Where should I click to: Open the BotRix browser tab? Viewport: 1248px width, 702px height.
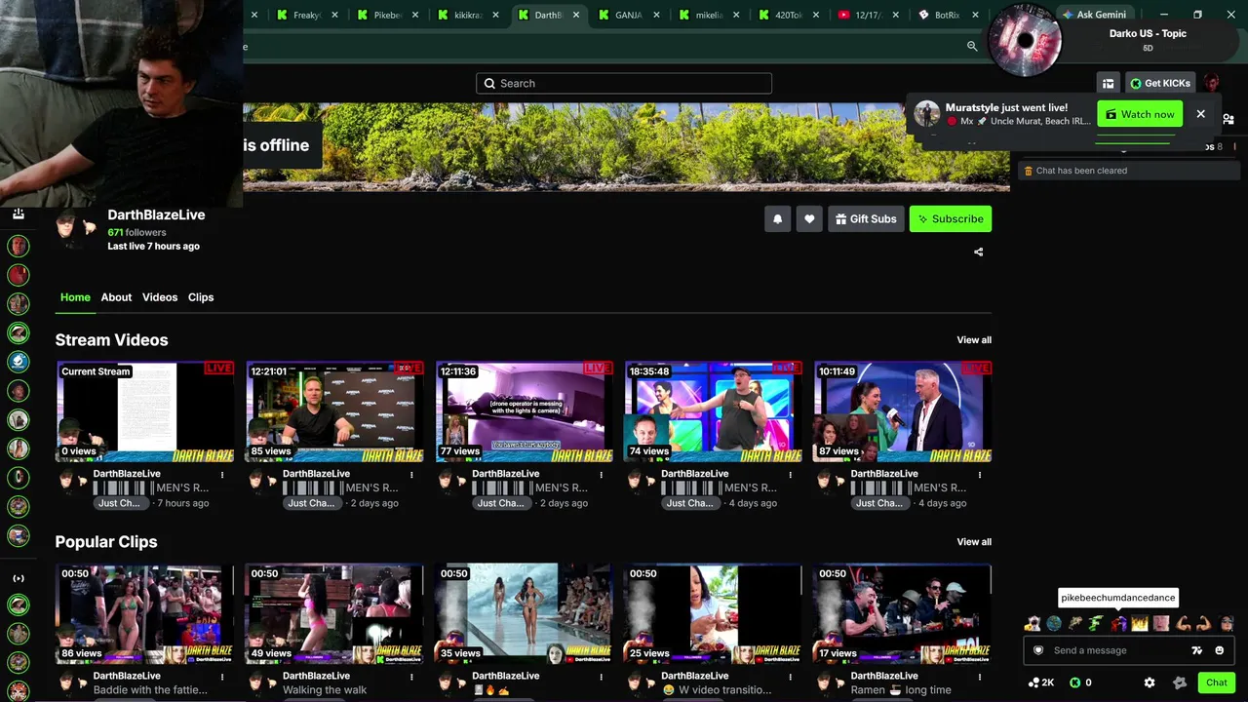coord(948,15)
